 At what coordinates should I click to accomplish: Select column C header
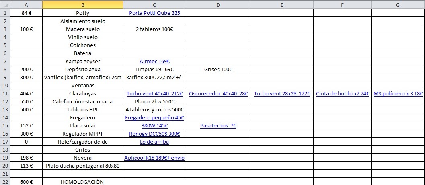(x=154, y=4)
